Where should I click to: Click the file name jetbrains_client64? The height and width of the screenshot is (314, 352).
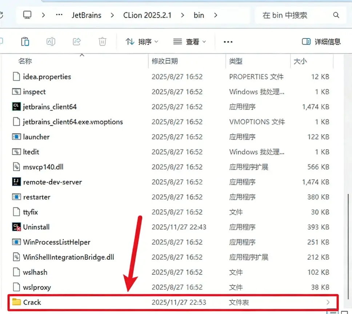pos(49,107)
